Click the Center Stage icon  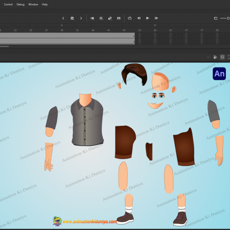coord(208,57)
